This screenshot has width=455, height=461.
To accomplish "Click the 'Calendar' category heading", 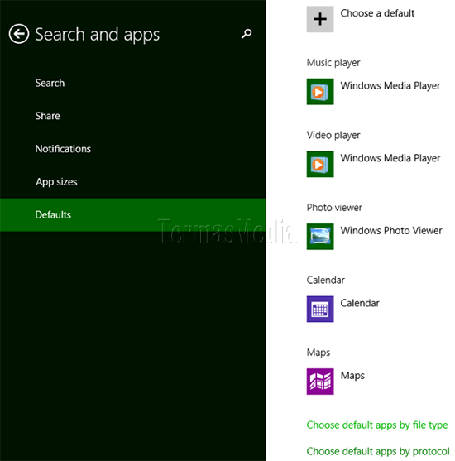I will pyautogui.click(x=325, y=281).
